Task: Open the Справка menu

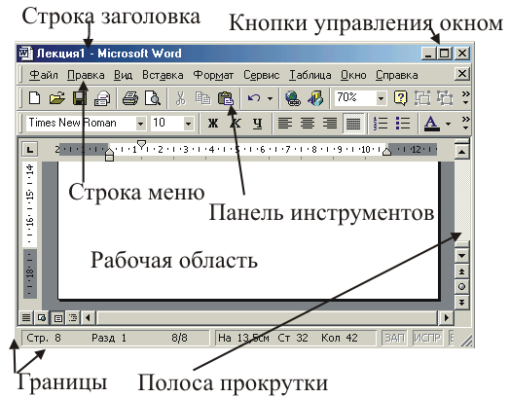Action: coord(397,76)
